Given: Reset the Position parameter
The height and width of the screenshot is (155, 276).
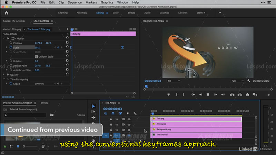Looking at the screenshot, I should pos(67,42).
